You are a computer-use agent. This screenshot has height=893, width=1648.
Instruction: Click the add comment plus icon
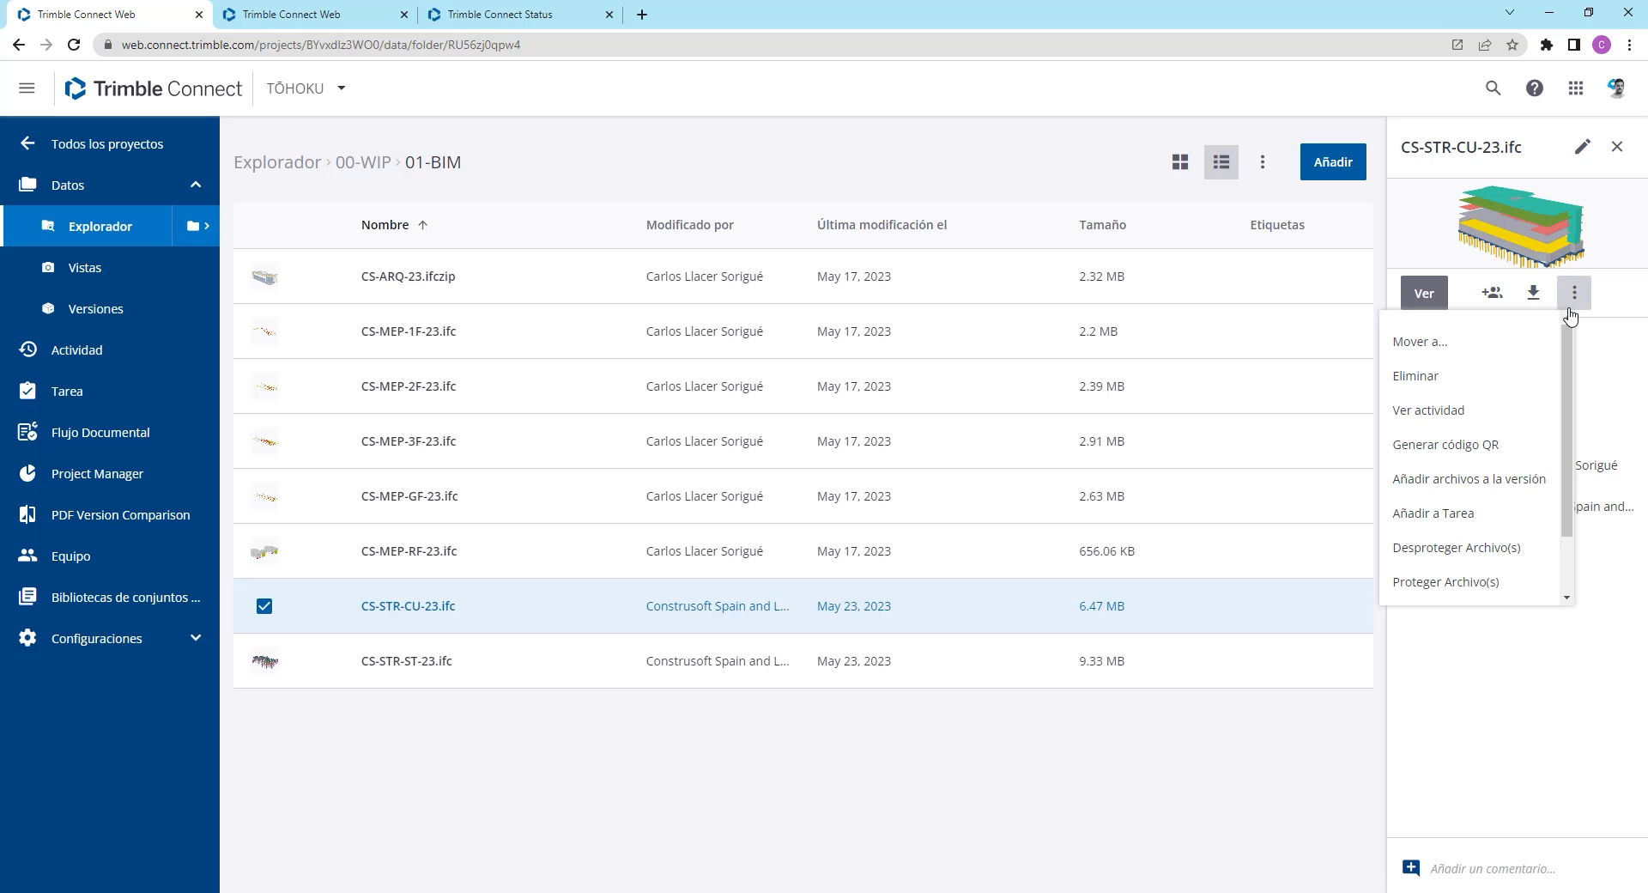(x=1411, y=867)
